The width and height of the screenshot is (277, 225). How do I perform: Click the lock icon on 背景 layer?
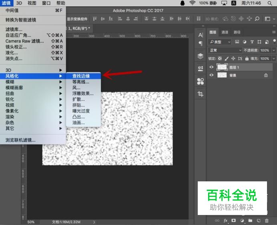point(266,75)
